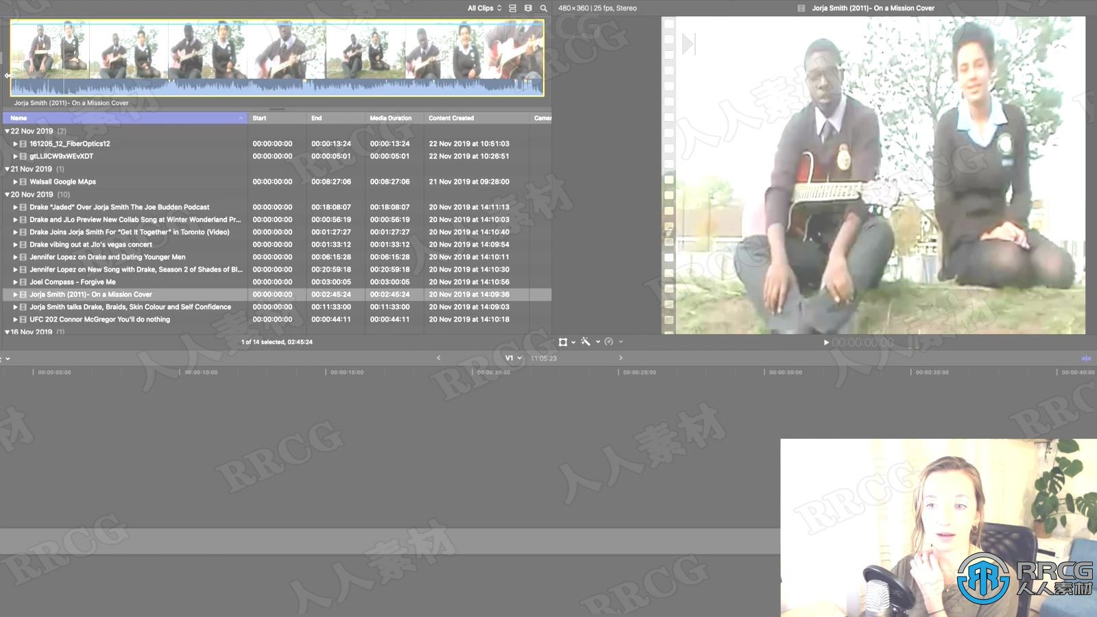Toggle the purple skimming icon in timeline bar

[x=1086, y=359]
